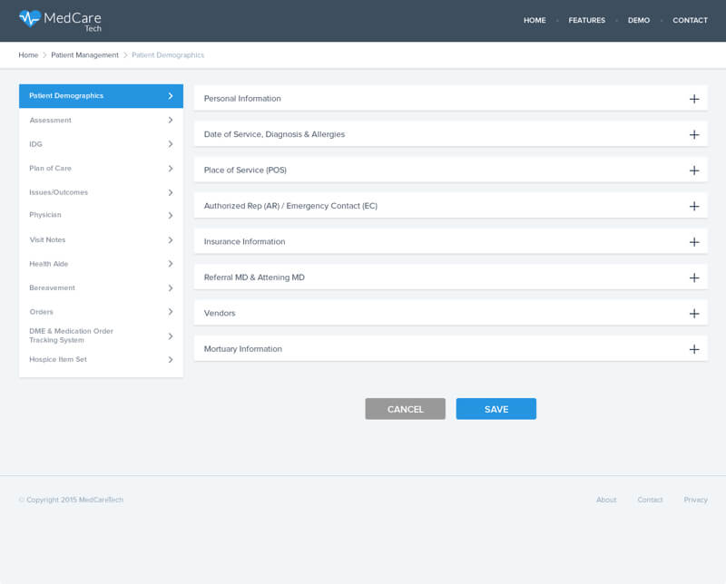Click chevron arrow beside Physician
The height and width of the screenshot is (584, 726).
pos(171,215)
